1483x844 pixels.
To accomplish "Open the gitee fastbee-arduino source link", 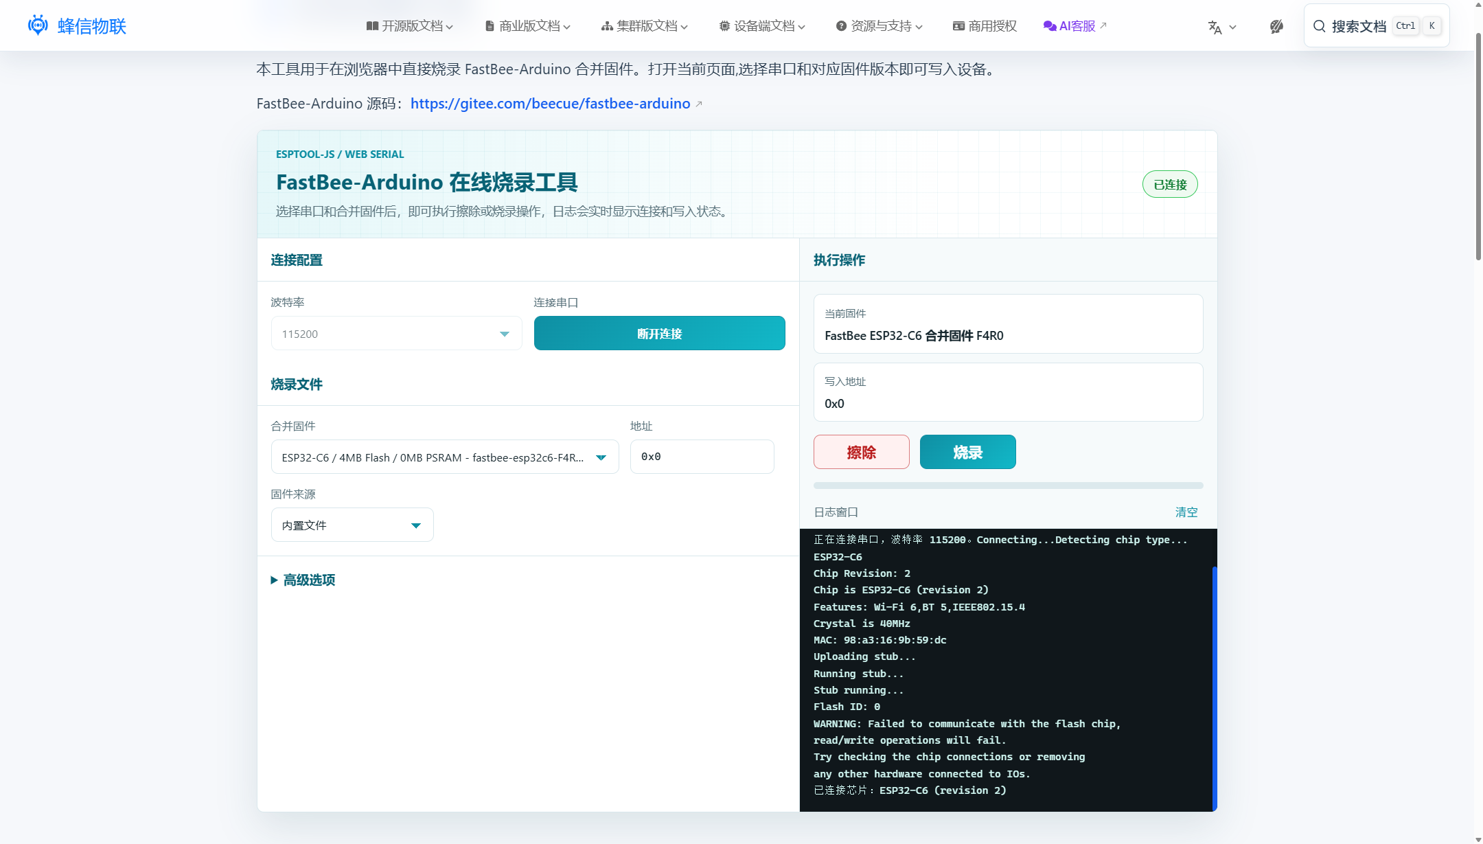I will [x=551, y=104].
